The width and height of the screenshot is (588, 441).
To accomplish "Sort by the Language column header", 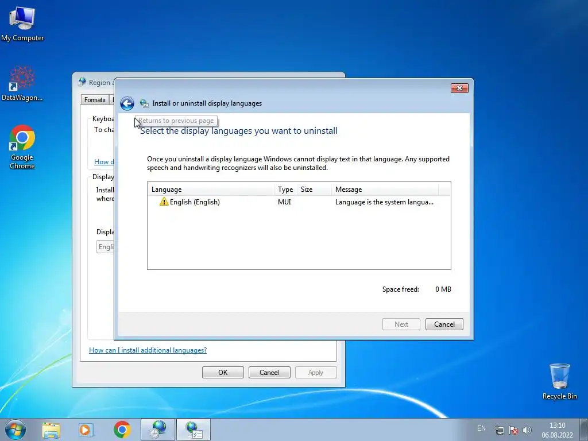I will point(211,189).
